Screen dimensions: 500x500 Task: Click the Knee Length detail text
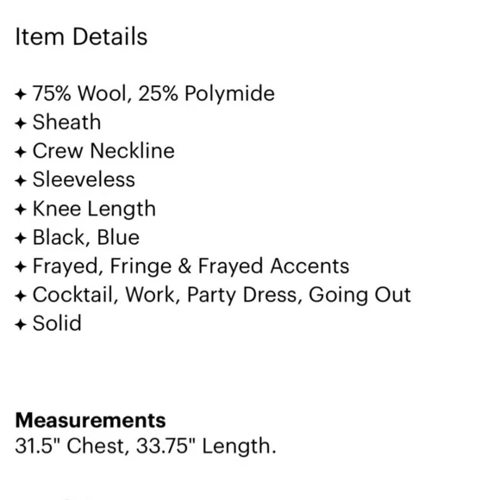coord(94,209)
